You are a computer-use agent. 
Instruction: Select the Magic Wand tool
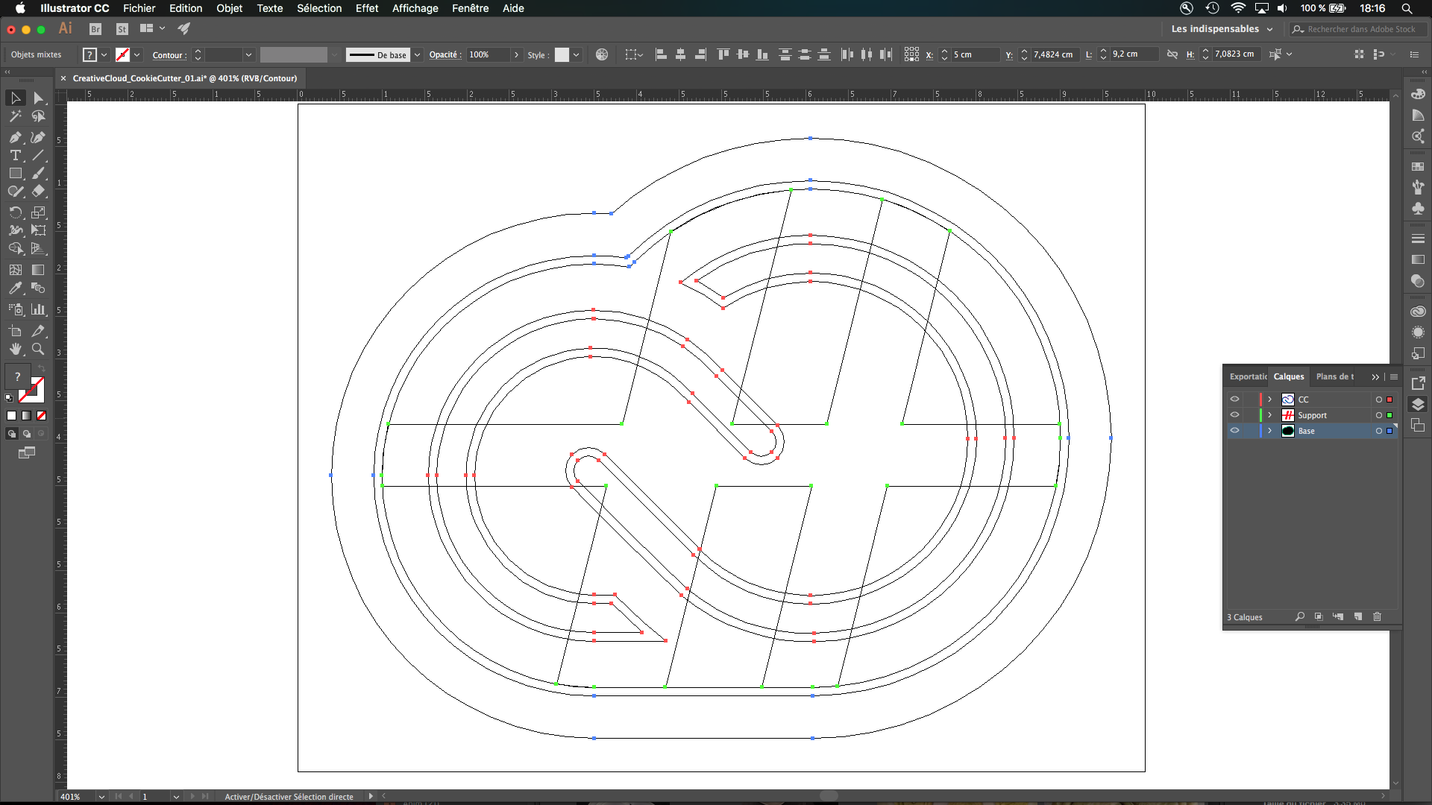pyautogui.click(x=16, y=116)
